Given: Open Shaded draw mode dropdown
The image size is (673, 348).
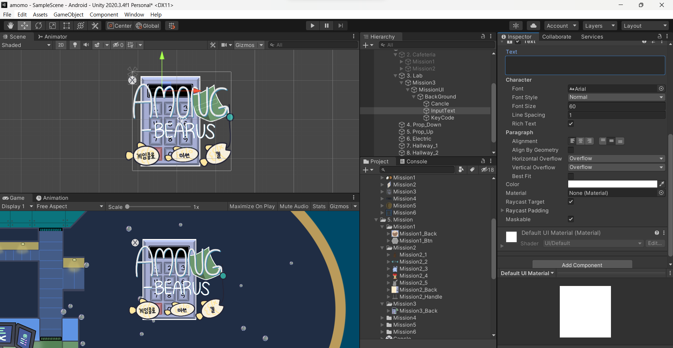Looking at the screenshot, I should point(26,45).
